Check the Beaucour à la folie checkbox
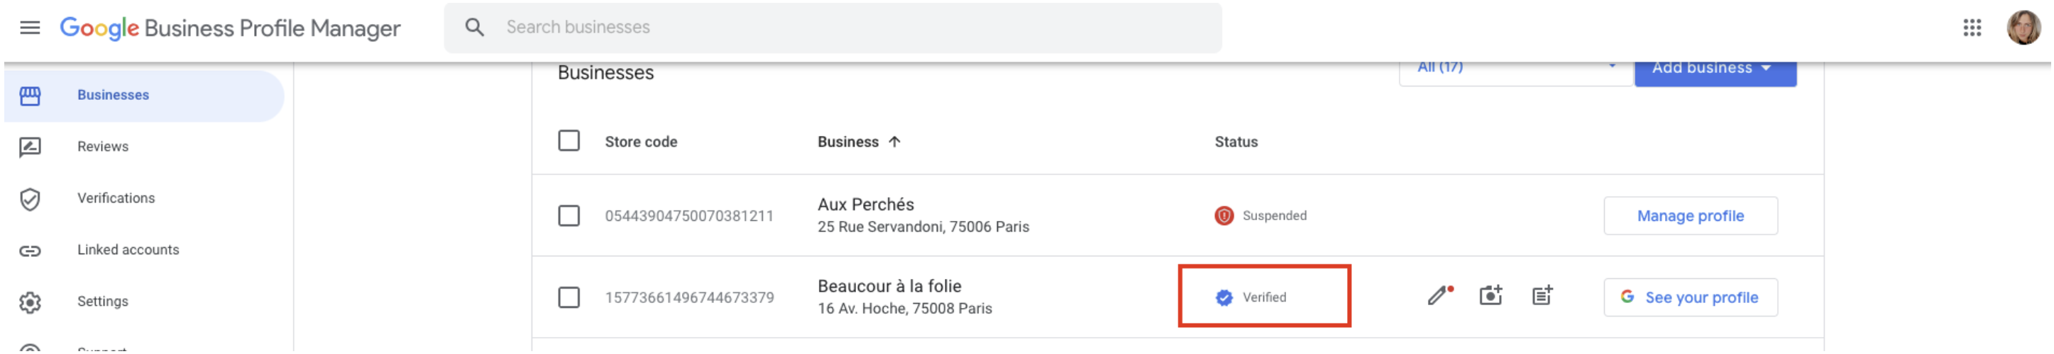This screenshot has height=354, width=2054. click(x=569, y=297)
